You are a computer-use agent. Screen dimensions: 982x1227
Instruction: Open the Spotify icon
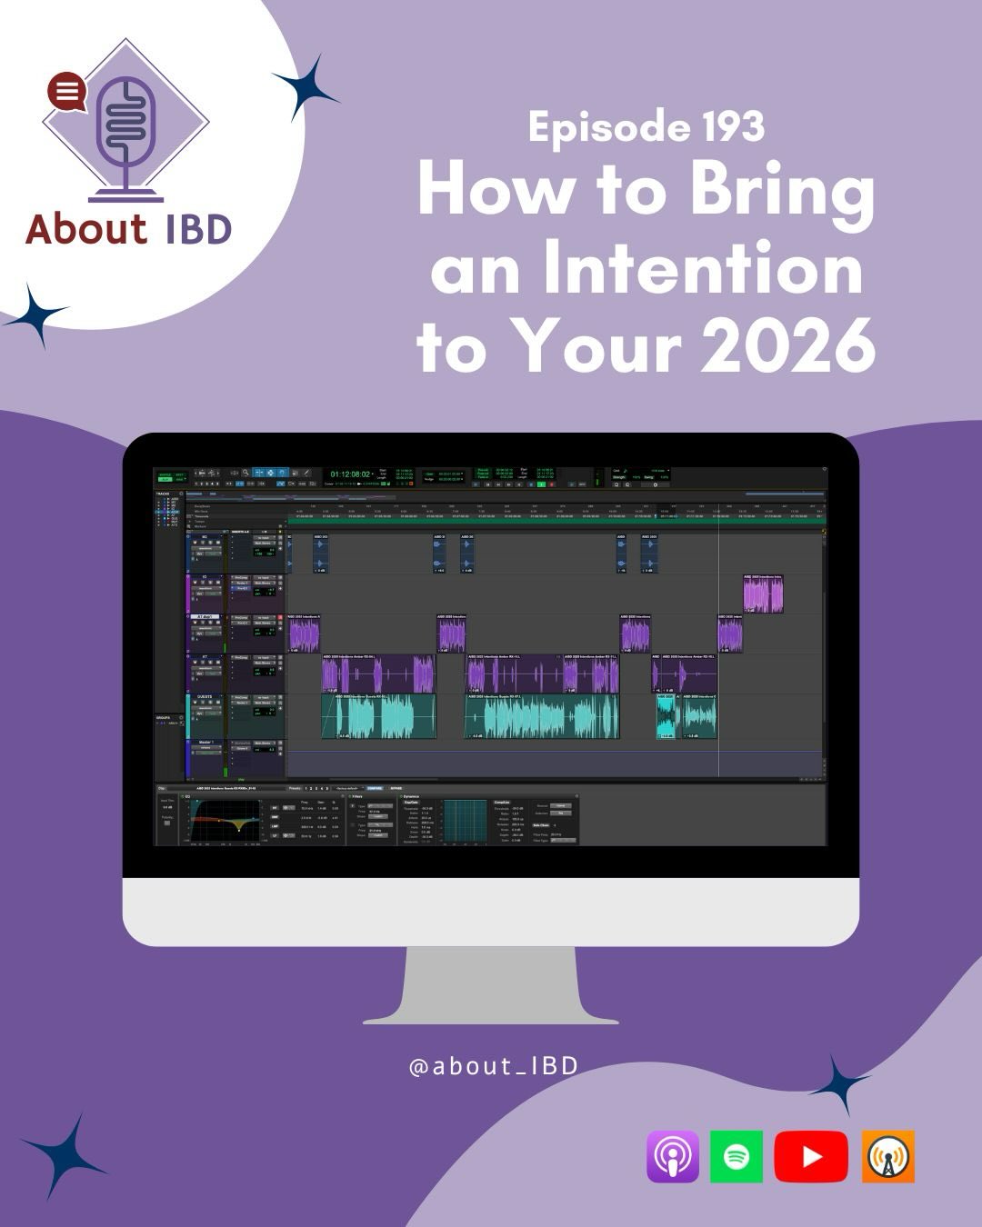tap(736, 1157)
